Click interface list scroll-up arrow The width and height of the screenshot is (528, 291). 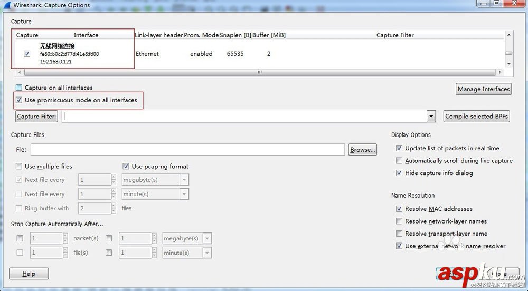coord(509,35)
